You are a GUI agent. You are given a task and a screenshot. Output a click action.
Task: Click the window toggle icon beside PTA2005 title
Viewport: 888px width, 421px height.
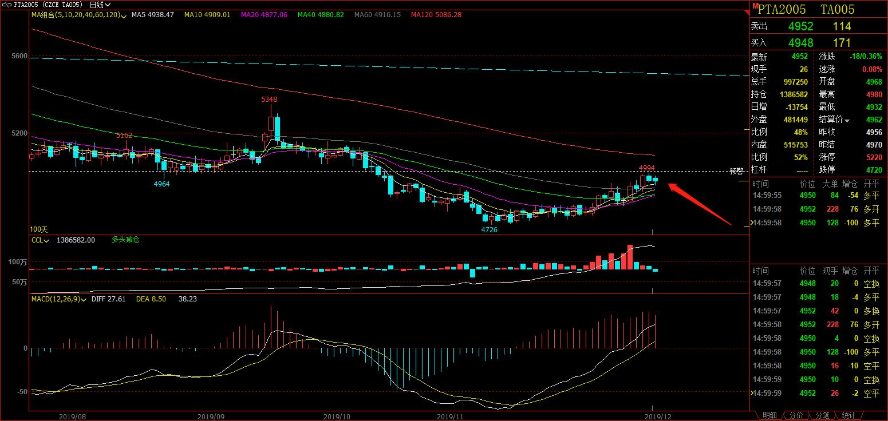(7, 5)
